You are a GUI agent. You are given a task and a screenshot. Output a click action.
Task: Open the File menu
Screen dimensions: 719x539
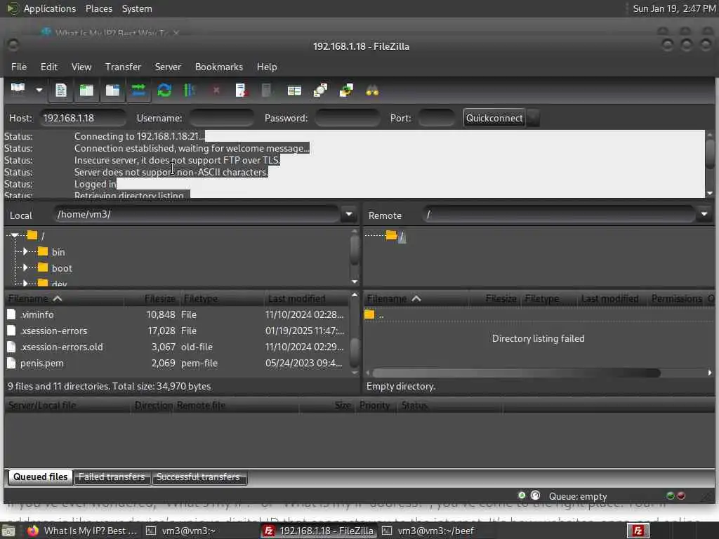[x=19, y=67]
